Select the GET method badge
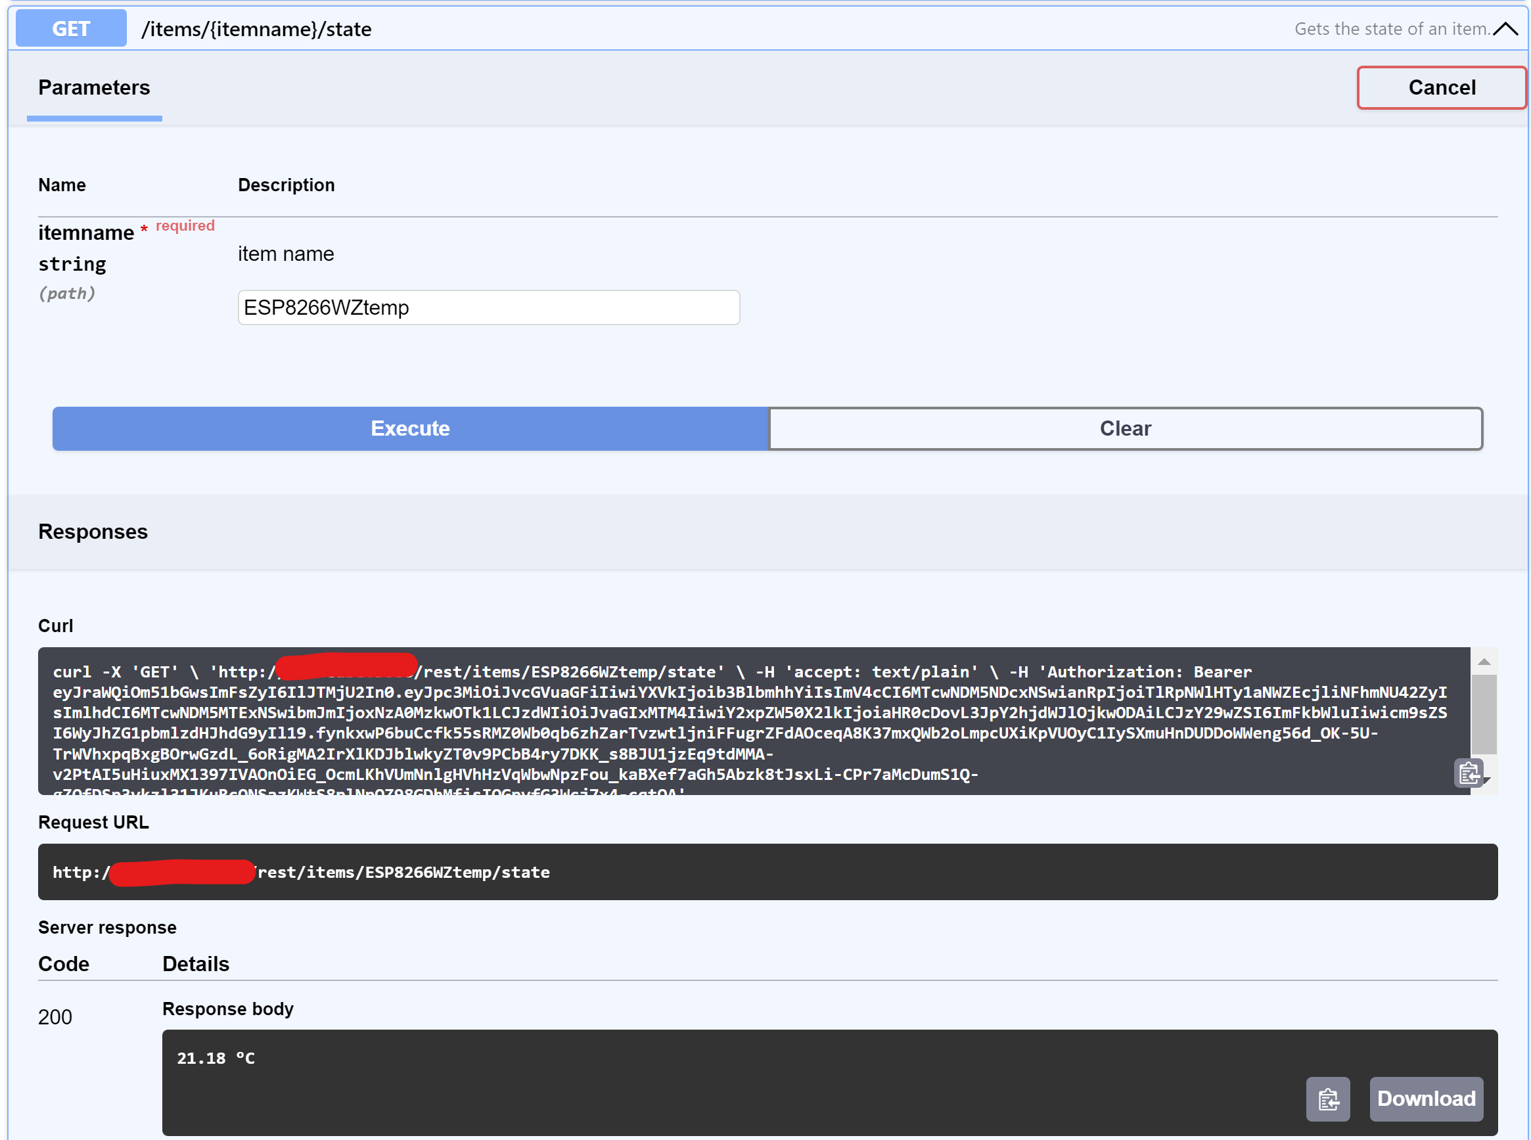 [70, 28]
